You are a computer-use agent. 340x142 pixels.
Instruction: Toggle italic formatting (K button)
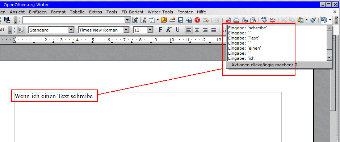coord(169,30)
